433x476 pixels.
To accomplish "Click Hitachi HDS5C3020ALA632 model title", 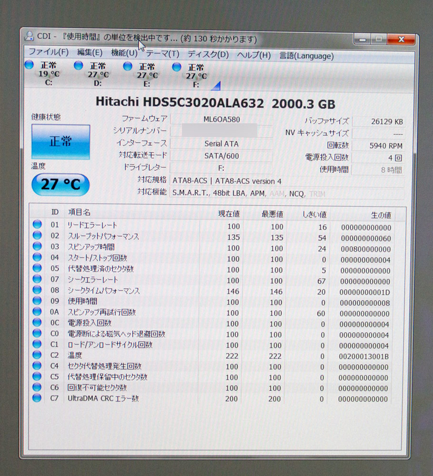I will pyautogui.click(x=180, y=102).
